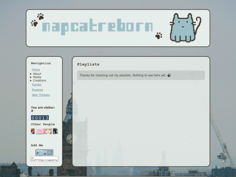
Task: Click the blue pixel cat mascot in header
Action: [185, 28]
